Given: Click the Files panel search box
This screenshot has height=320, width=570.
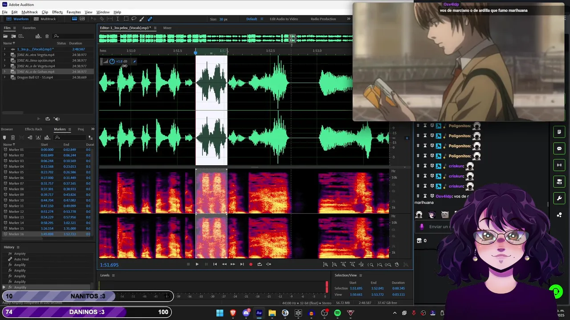Looking at the screenshot, I should 73,36.
